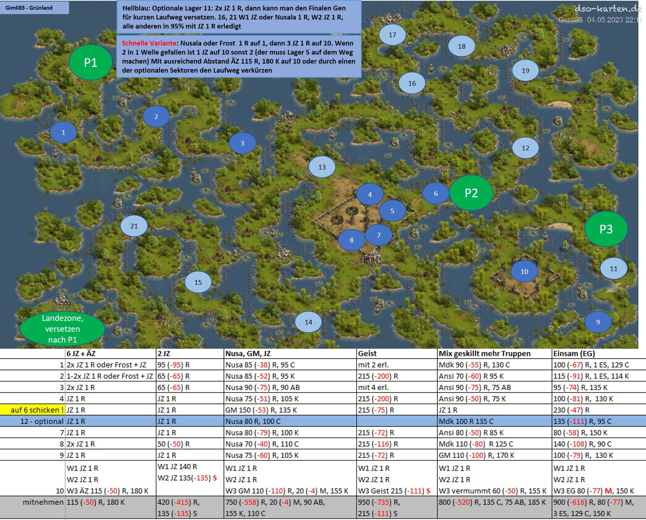Click the green P1 marker
The image size is (646, 520).
(x=90, y=63)
